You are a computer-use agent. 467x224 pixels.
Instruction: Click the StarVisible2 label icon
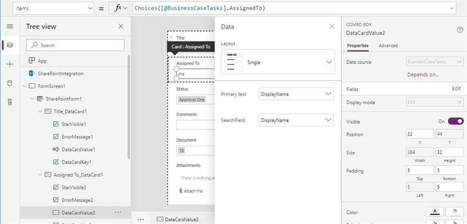click(x=55, y=187)
